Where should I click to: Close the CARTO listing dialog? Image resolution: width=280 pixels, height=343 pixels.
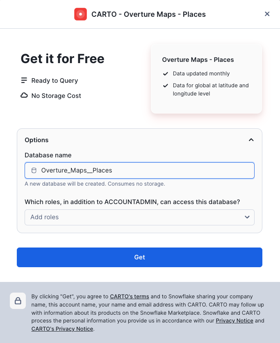point(267,14)
